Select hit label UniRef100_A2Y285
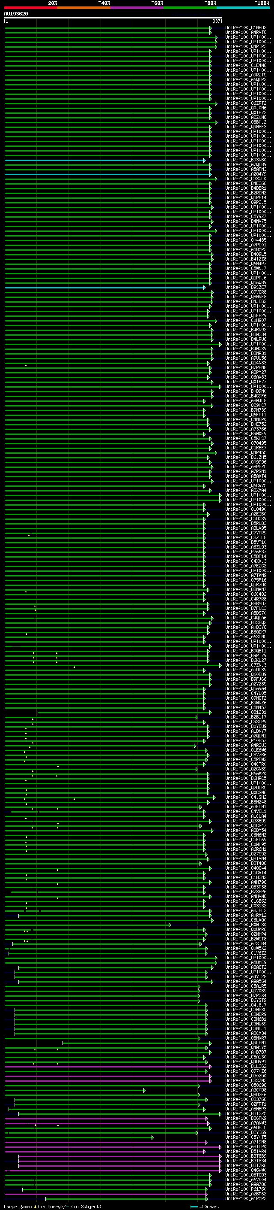The image size is (274, 1210). [246, 684]
